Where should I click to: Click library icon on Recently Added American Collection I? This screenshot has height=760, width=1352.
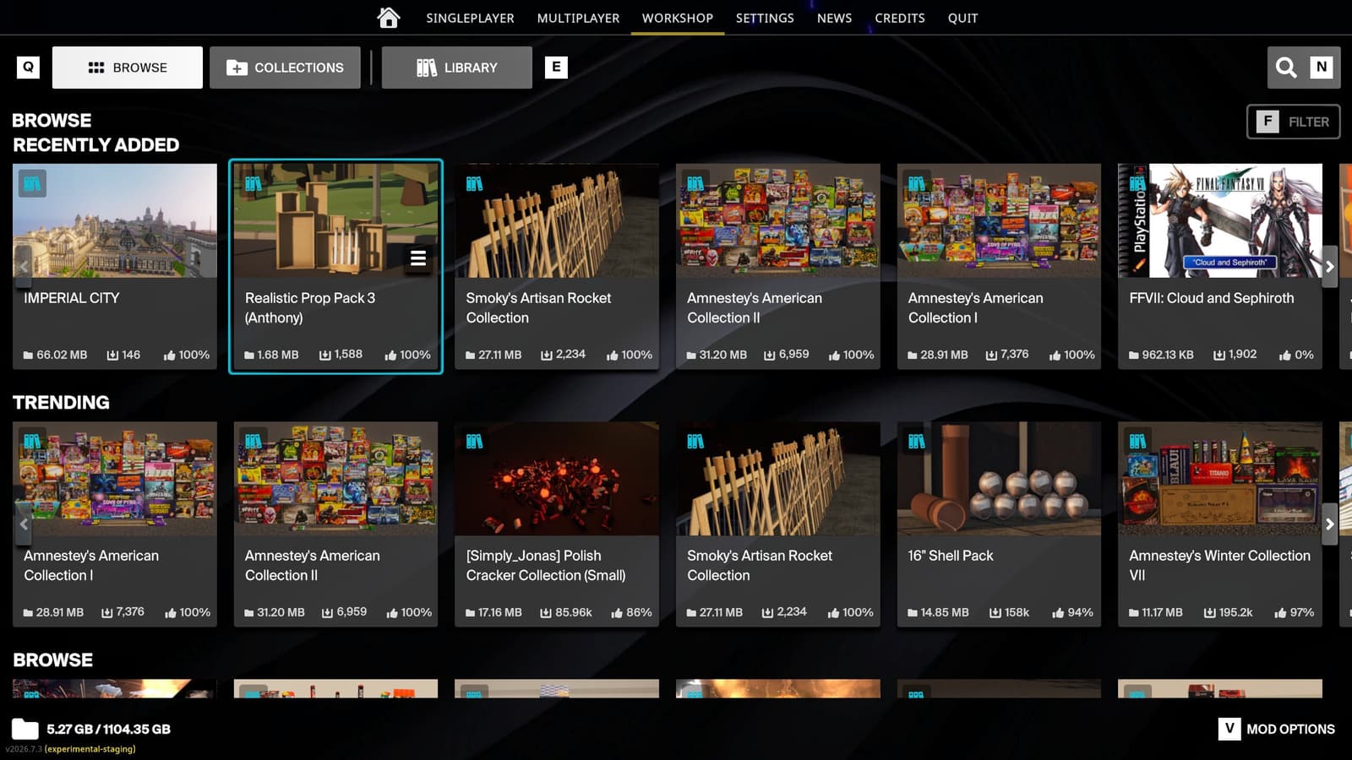[916, 183]
